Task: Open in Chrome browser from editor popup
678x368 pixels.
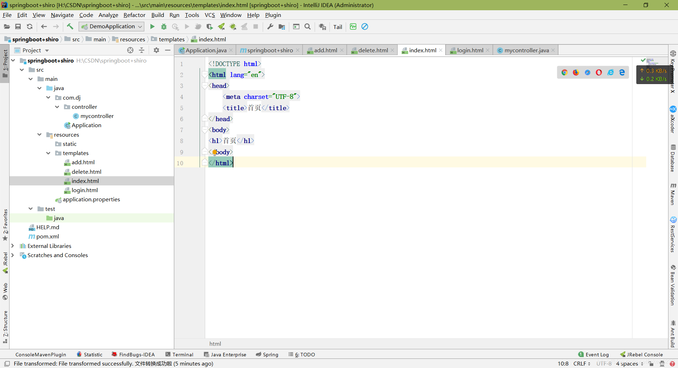Action: click(x=564, y=72)
